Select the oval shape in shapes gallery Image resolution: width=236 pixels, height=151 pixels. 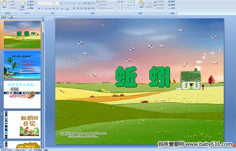pos(134,2)
